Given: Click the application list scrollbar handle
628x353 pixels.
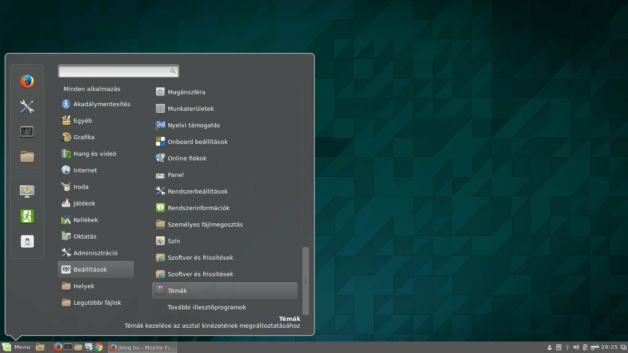Looking at the screenshot, I should (x=306, y=281).
